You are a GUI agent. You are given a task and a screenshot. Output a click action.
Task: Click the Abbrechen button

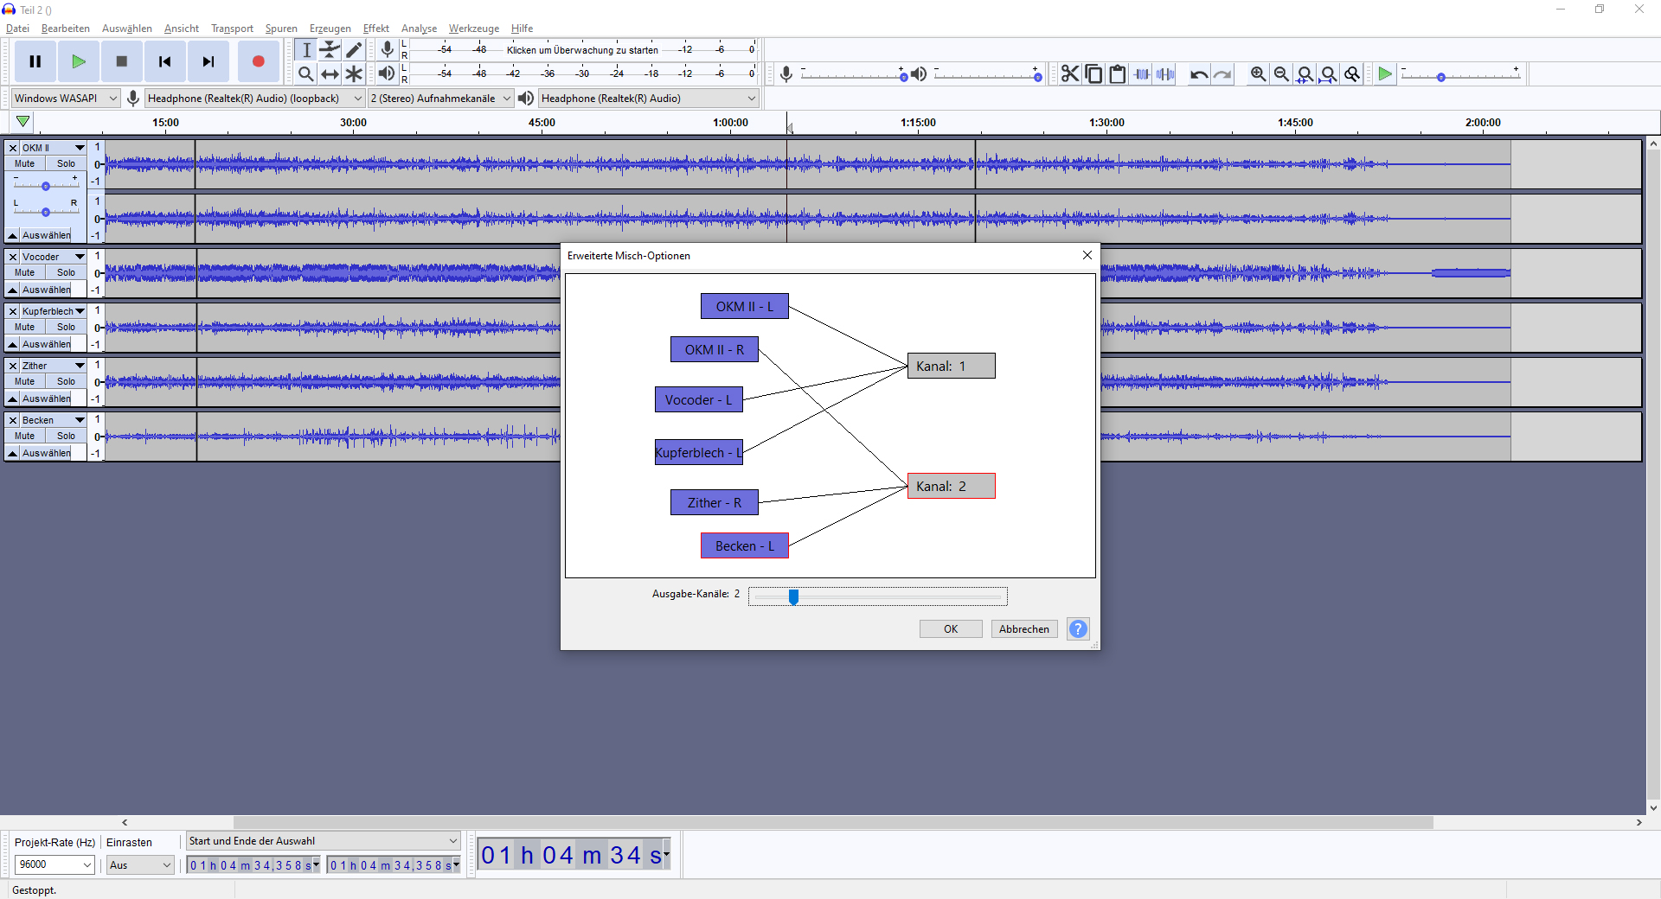click(1023, 629)
